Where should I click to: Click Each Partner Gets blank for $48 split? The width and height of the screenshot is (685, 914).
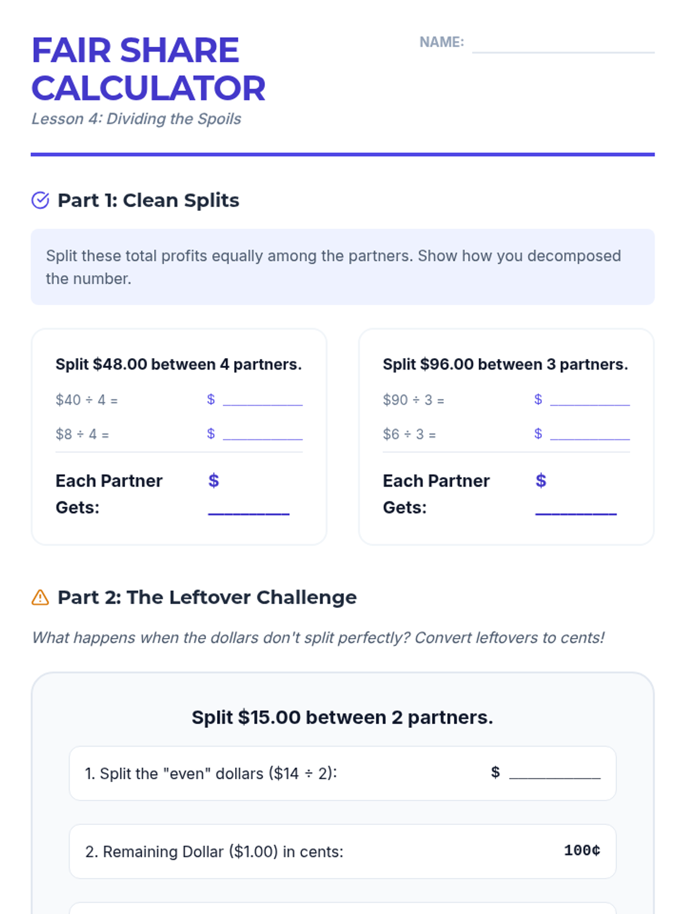click(249, 507)
